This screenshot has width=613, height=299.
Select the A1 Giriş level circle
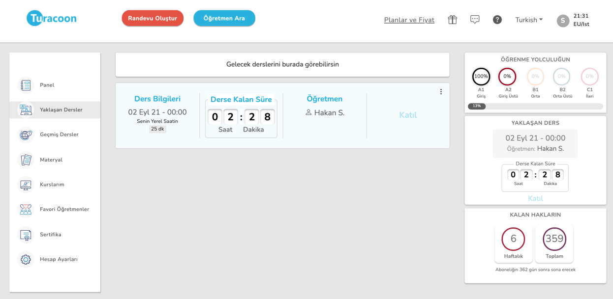pos(481,77)
